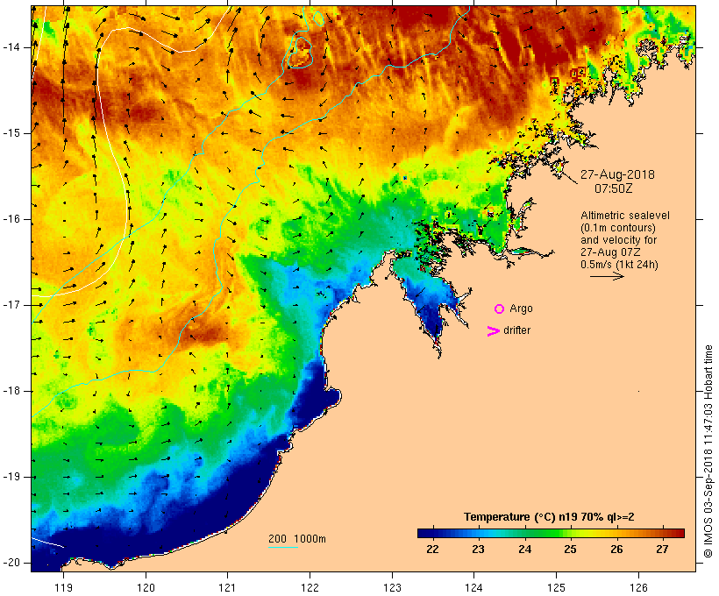
Task: Click the '-20' latitude axis label
Action: pos(11,563)
